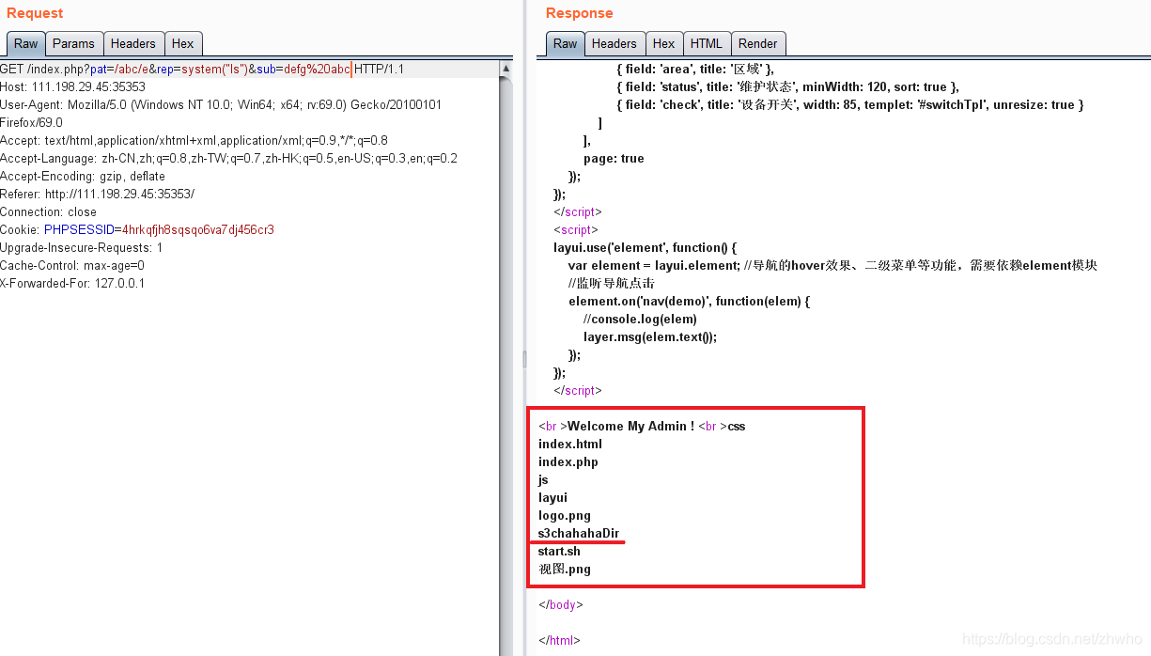Click start.sh in response output
The height and width of the screenshot is (656, 1151).
(x=559, y=551)
